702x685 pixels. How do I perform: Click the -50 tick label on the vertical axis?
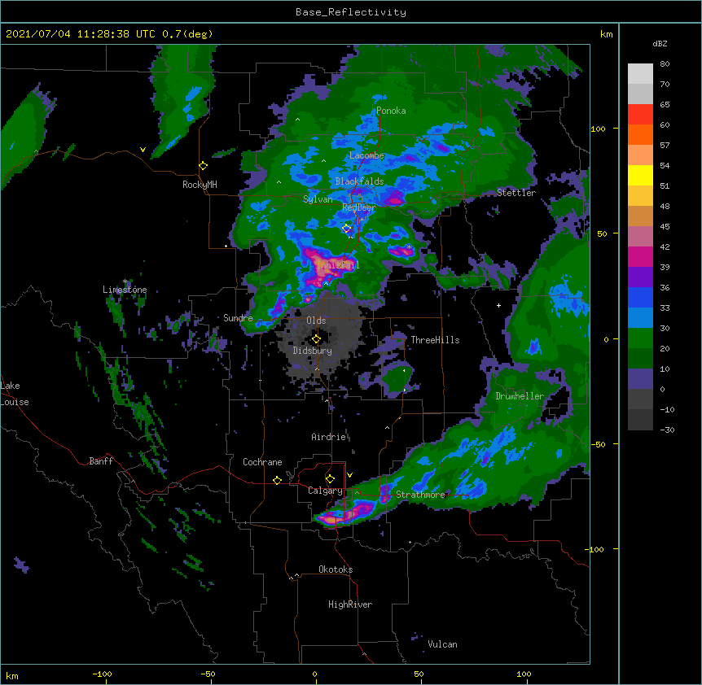coord(598,444)
